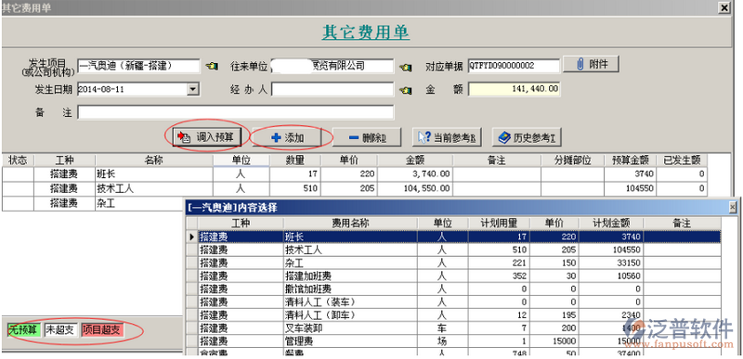Click the 状态 column header in main table
The width and height of the screenshot is (743, 359).
[18, 160]
